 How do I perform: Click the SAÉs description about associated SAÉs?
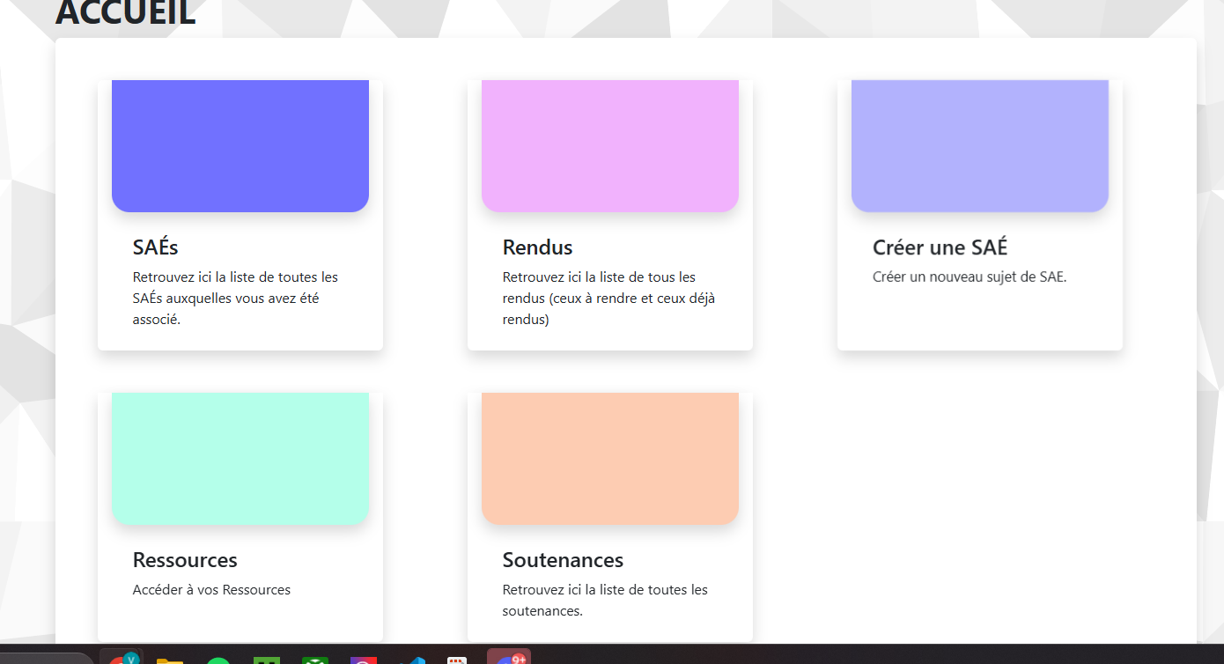click(235, 298)
